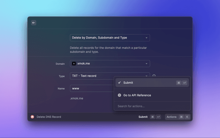This screenshot has height=138, width=220.
Task: Click the K key badge beside Actions
Action: [x=187, y=117]
